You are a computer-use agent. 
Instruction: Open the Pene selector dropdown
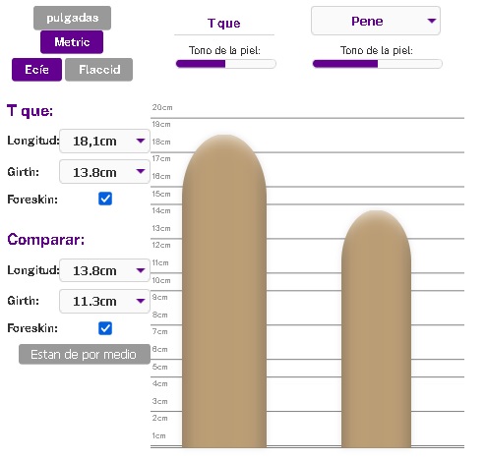tap(376, 21)
